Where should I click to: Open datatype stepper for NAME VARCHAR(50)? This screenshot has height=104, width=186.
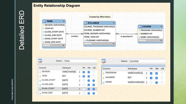(146, 83)
